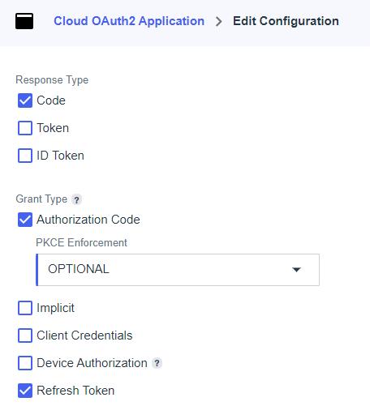Enable the Client Credentials grant type

pyautogui.click(x=25, y=335)
